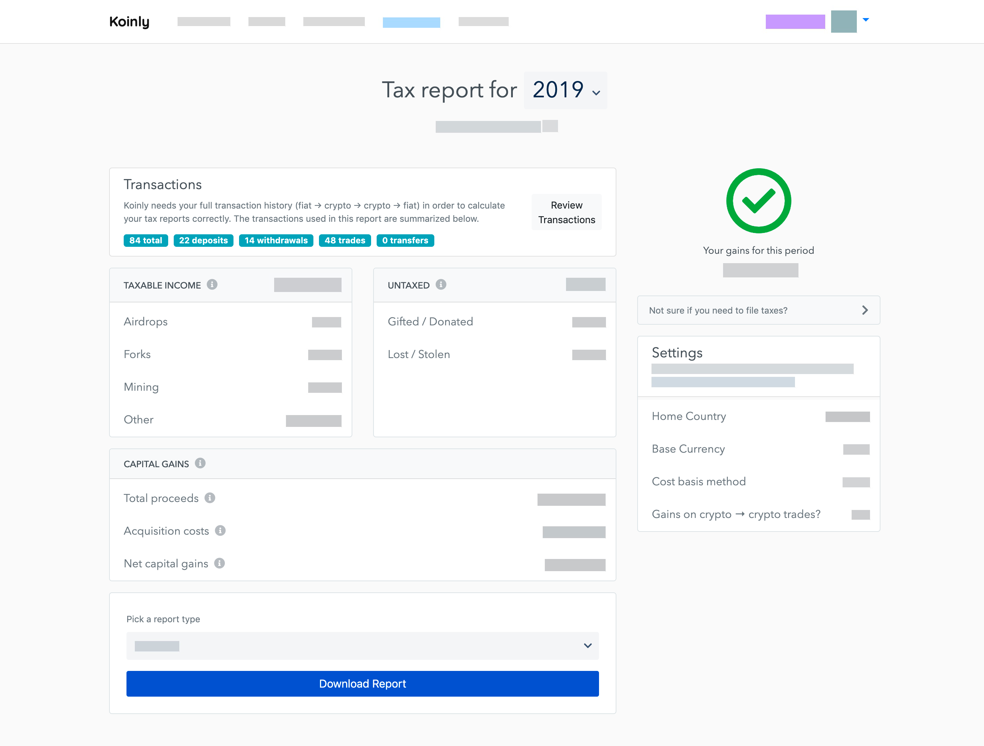Click the Capital Gains info icon
Screen dimensions: 984x746
click(200, 463)
